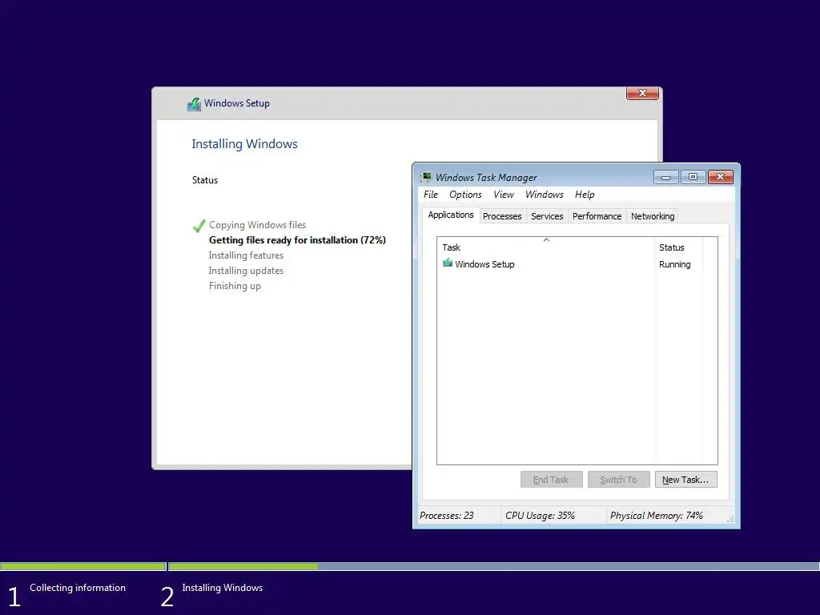Click the Task Manager resize grip corner
This screenshot has width=820, height=615.
click(730, 519)
